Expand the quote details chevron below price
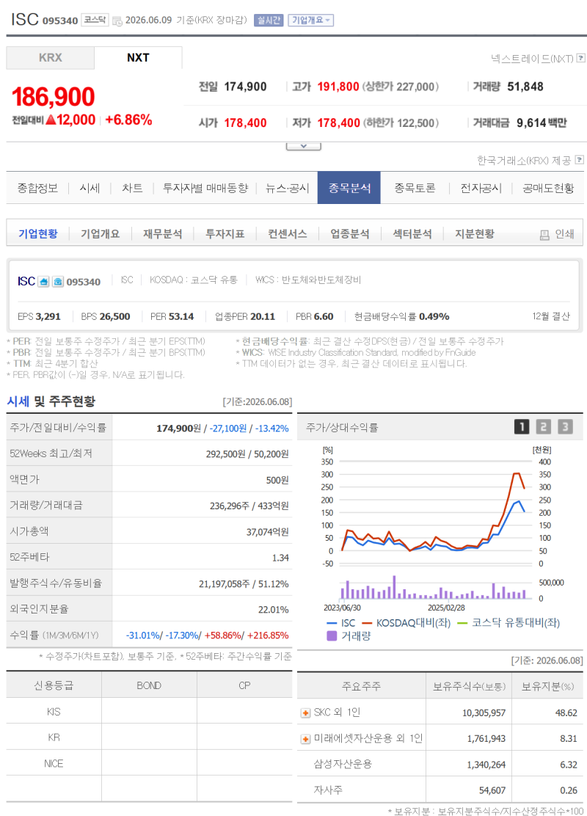Viewport: 587px width, 816px height. pyautogui.click(x=303, y=146)
